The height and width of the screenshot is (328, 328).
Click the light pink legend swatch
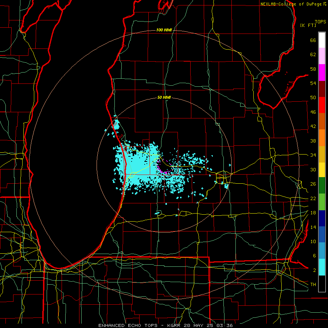click(x=322, y=56)
